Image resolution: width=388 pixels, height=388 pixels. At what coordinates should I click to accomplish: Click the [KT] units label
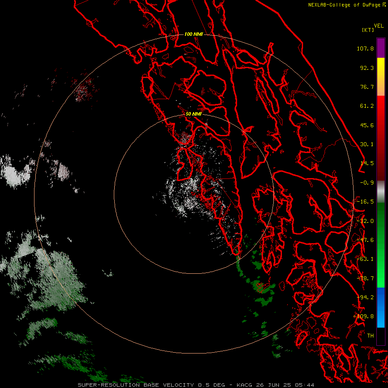point(368,30)
